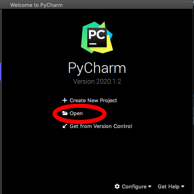The image size is (194, 194).
Task: Click the blue strip on the window's left edge
Action: point(0,72)
